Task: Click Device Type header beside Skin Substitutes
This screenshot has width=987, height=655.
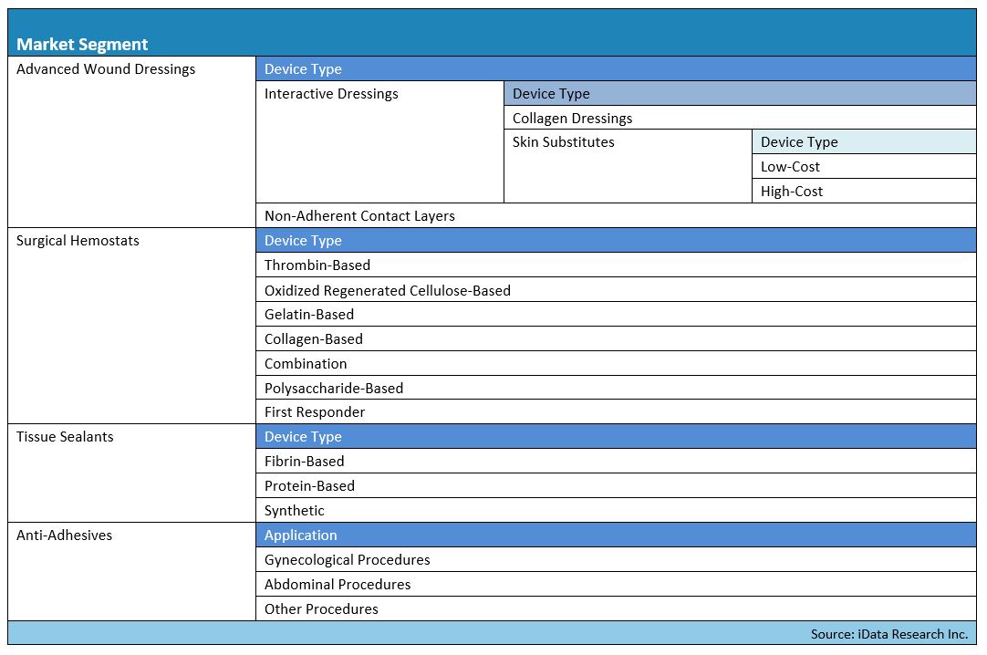Action: [864, 142]
